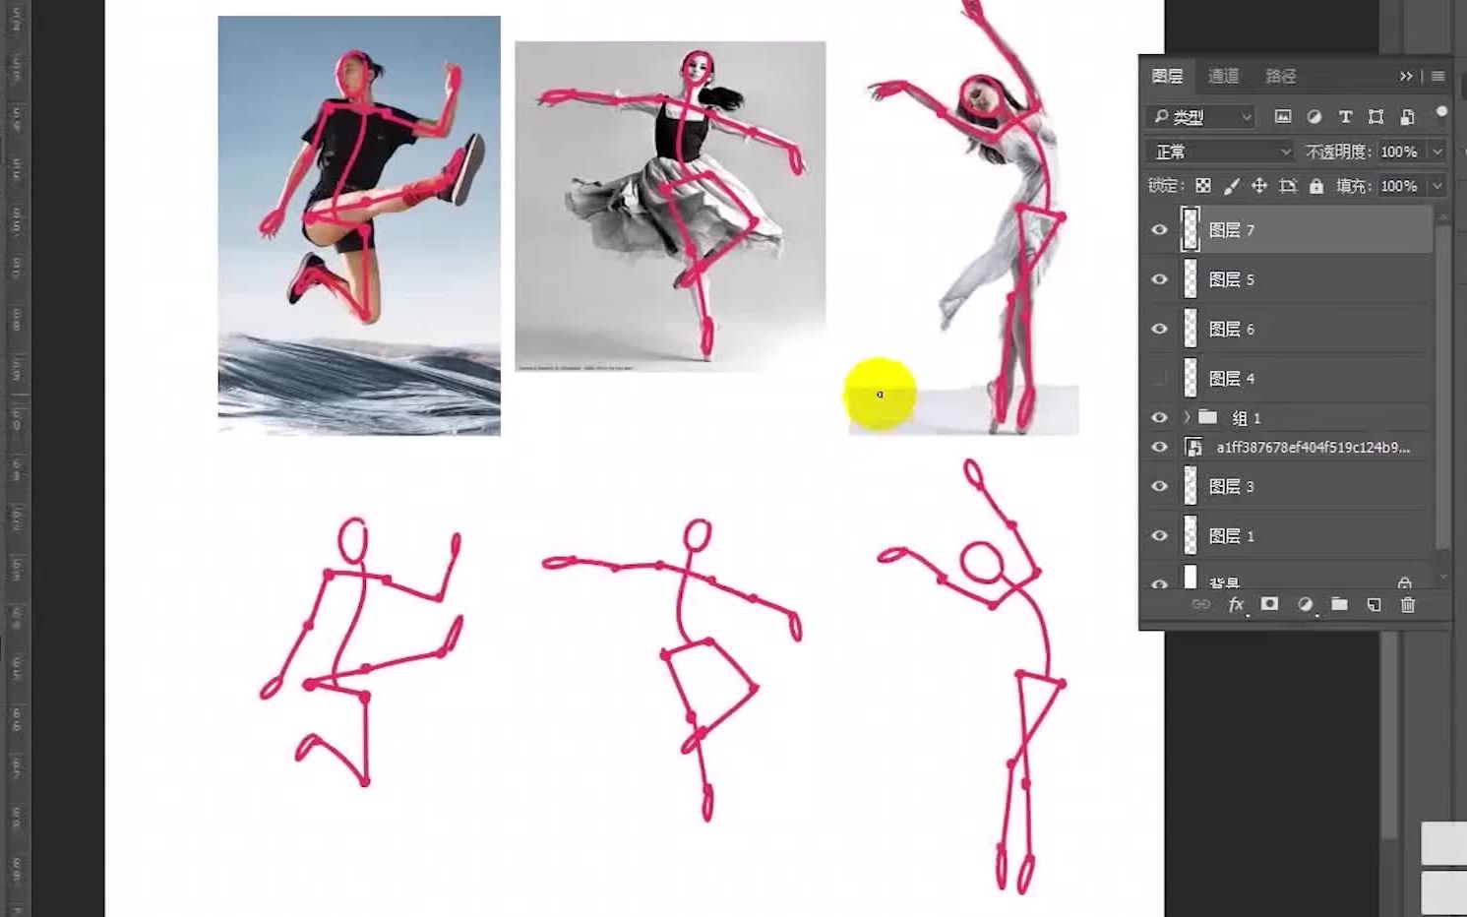This screenshot has height=917, width=1467.
Task: Open the Add layer style (fx) icon
Action: [1237, 604]
